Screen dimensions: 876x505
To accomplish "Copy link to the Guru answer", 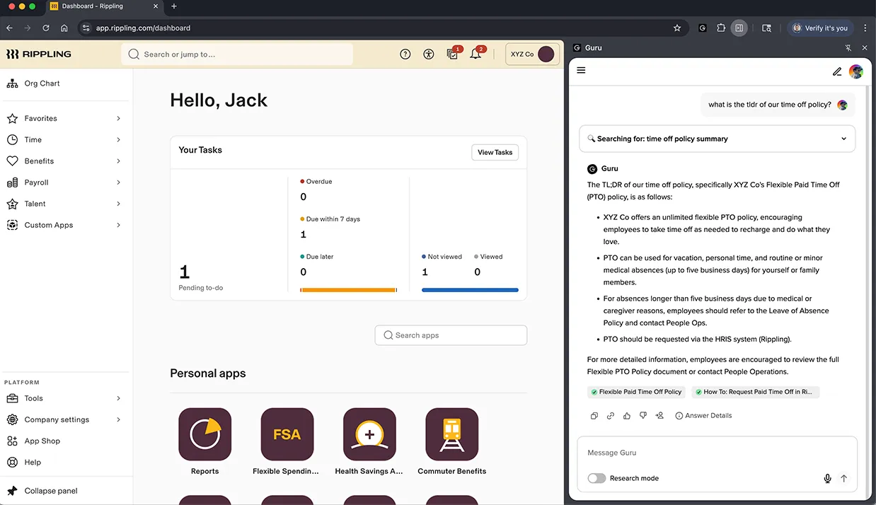I will coord(611,416).
